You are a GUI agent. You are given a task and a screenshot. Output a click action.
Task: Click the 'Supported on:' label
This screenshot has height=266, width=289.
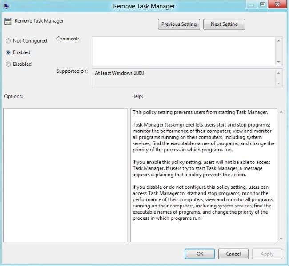point(72,71)
